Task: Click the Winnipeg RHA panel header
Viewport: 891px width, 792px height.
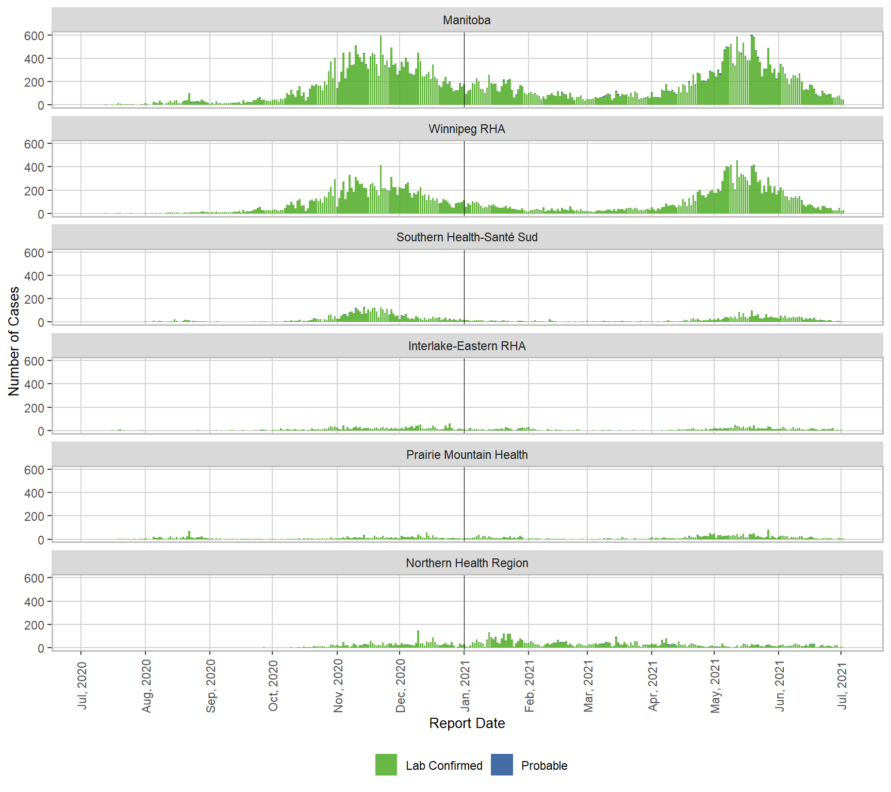Action: [x=467, y=129]
